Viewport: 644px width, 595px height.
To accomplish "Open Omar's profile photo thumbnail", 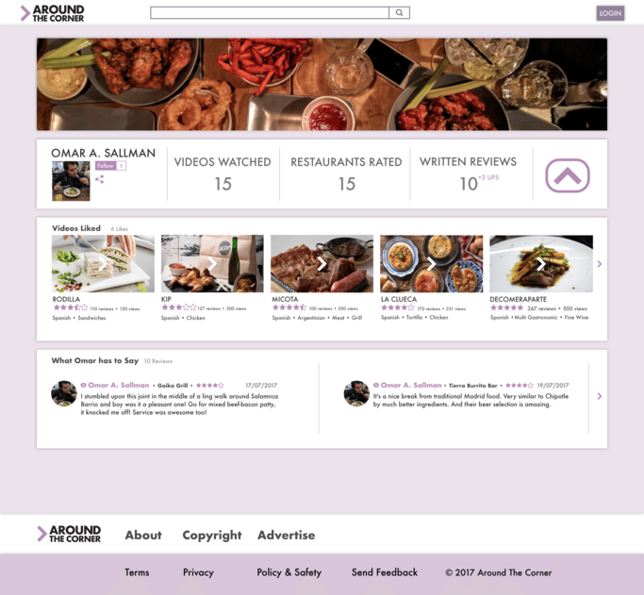I will [x=71, y=181].
